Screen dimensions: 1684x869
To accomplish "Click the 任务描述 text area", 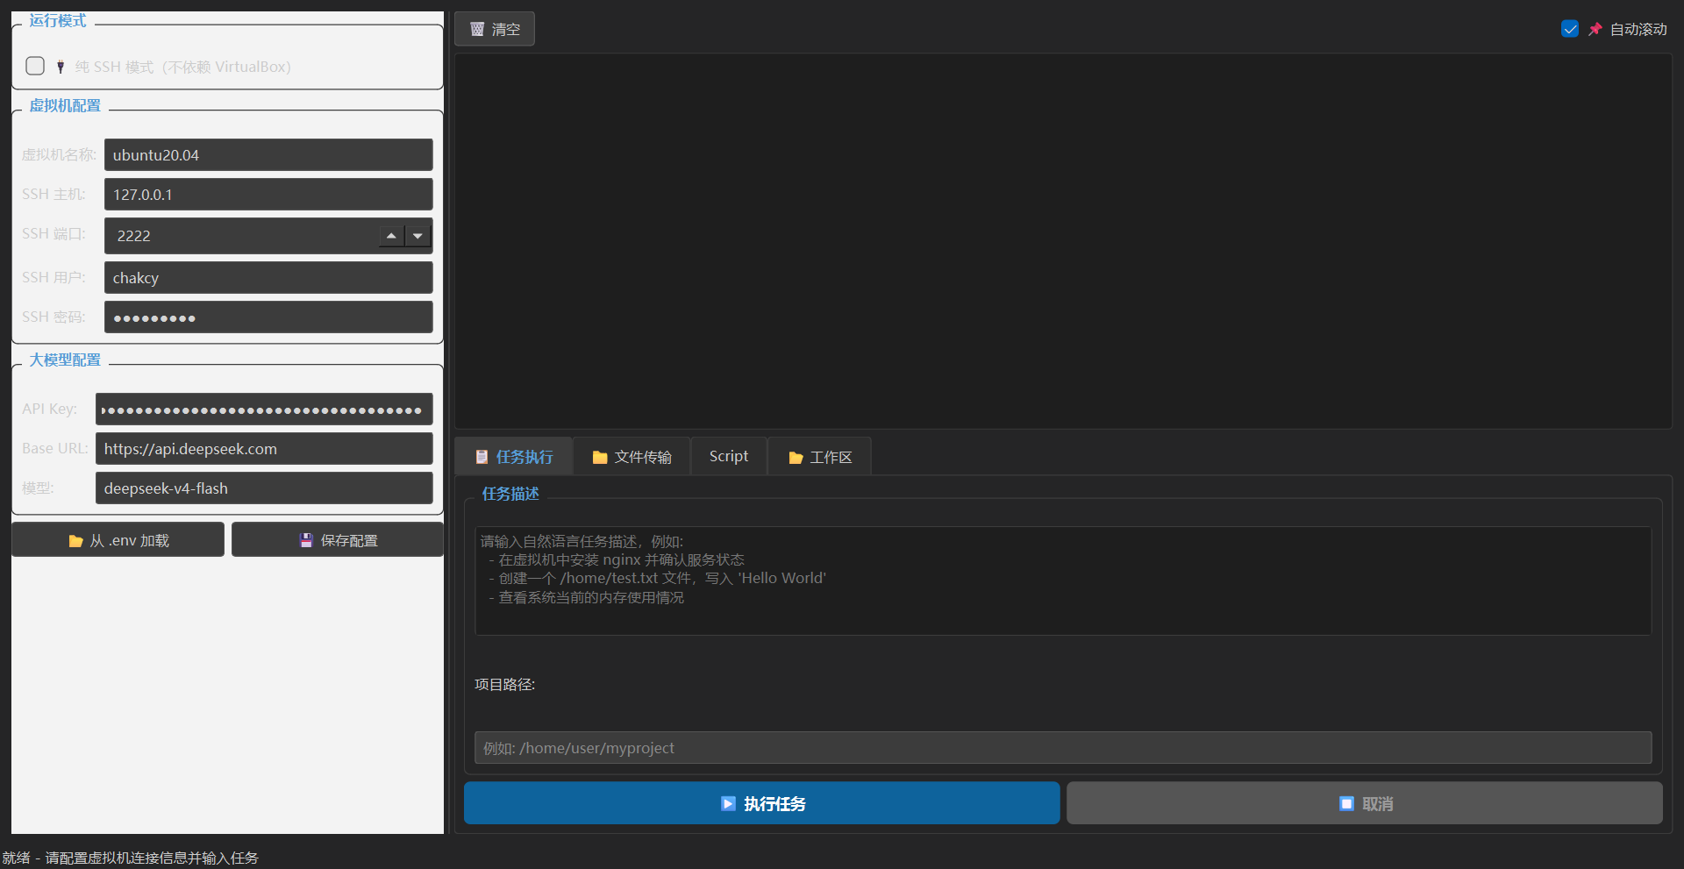I will (1063, 581).
